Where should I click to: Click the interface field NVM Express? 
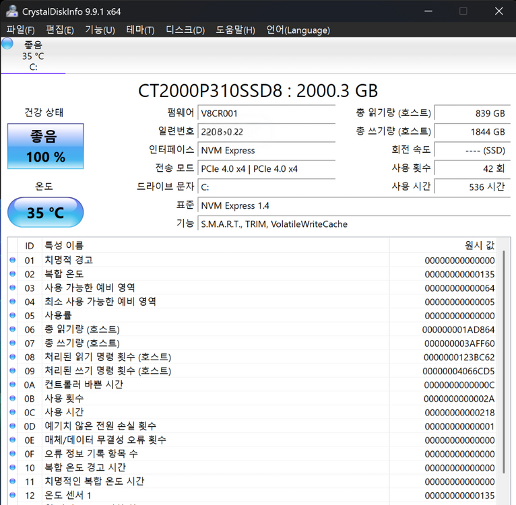266,150
